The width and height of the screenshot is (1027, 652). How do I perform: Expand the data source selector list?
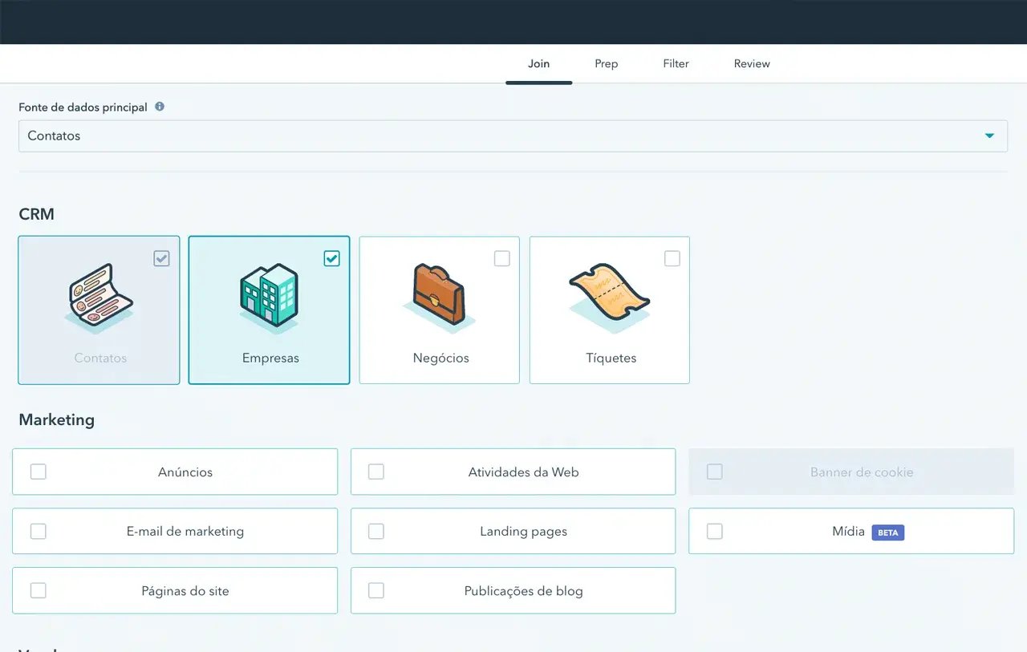click(x=513, y=136)
